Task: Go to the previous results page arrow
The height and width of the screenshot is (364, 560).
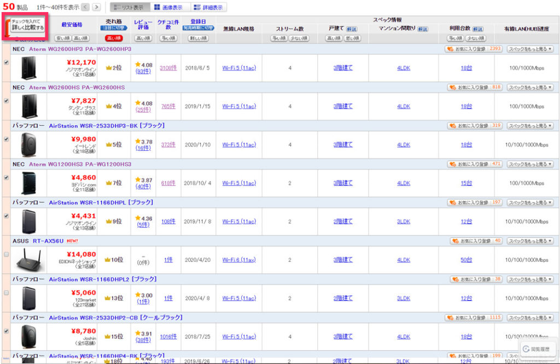Action: [x=85, y=7]
